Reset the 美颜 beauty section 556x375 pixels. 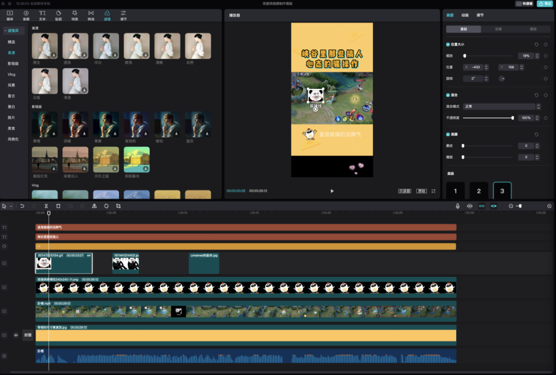(x=536, y=135)
